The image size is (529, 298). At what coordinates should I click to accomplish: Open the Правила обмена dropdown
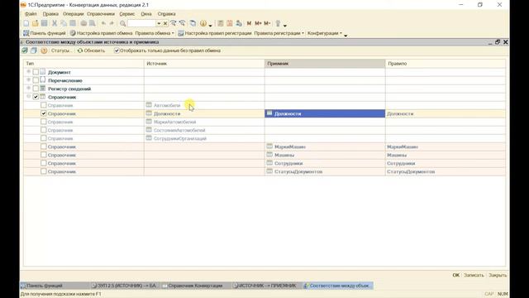[155, 33]
